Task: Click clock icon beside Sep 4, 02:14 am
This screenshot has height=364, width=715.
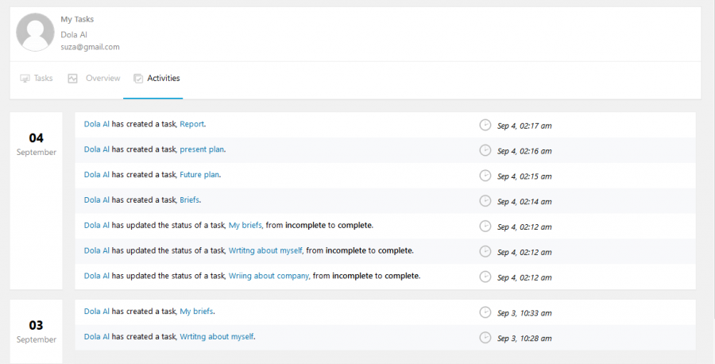Action: [x=485, y=201]
